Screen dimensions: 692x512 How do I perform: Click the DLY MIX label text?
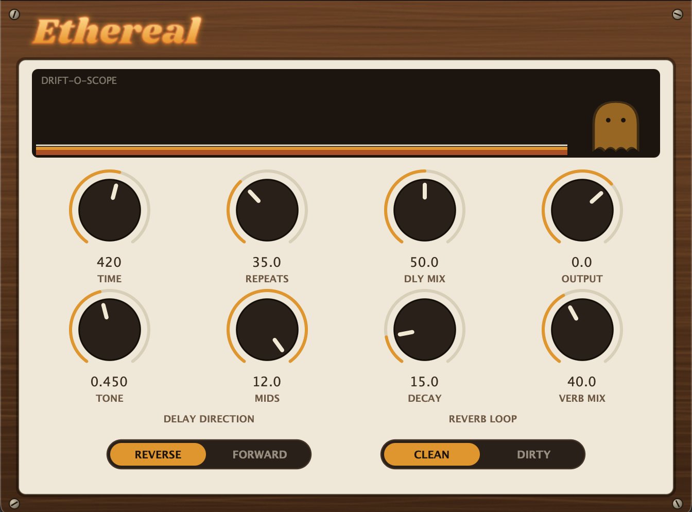(425, 279)
